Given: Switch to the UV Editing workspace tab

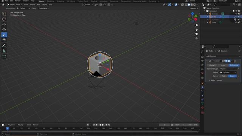Looking at the screenshot, I should tap(71, 1).
